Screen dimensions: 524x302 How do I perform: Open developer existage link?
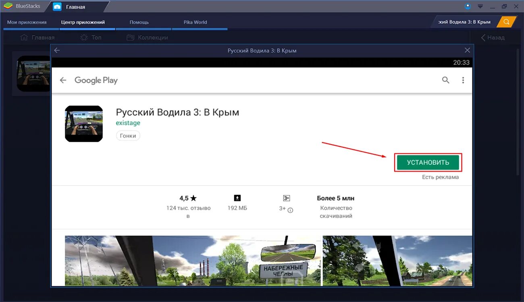pos(128,123)
